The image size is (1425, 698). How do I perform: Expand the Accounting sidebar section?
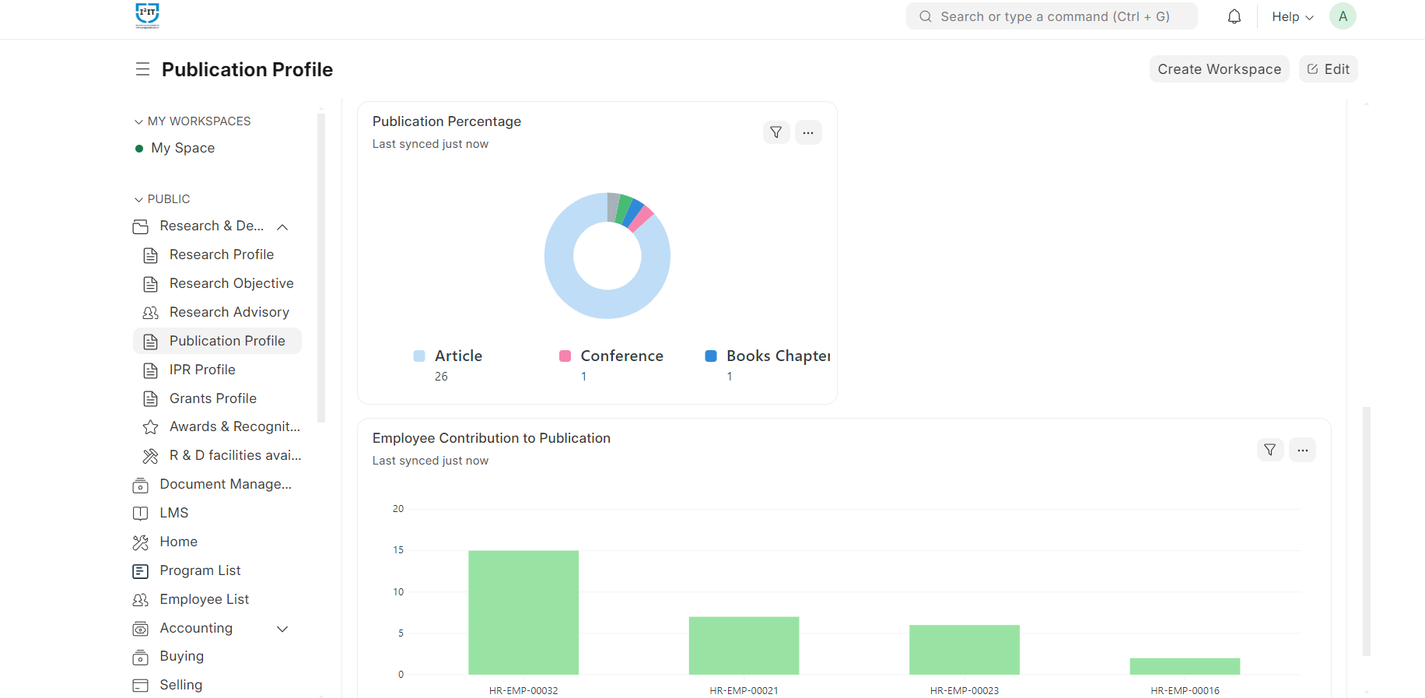click(x=282, y=629)
